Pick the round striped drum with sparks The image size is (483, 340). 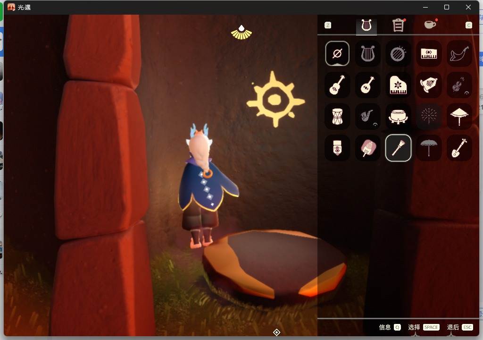click(398, 54)
